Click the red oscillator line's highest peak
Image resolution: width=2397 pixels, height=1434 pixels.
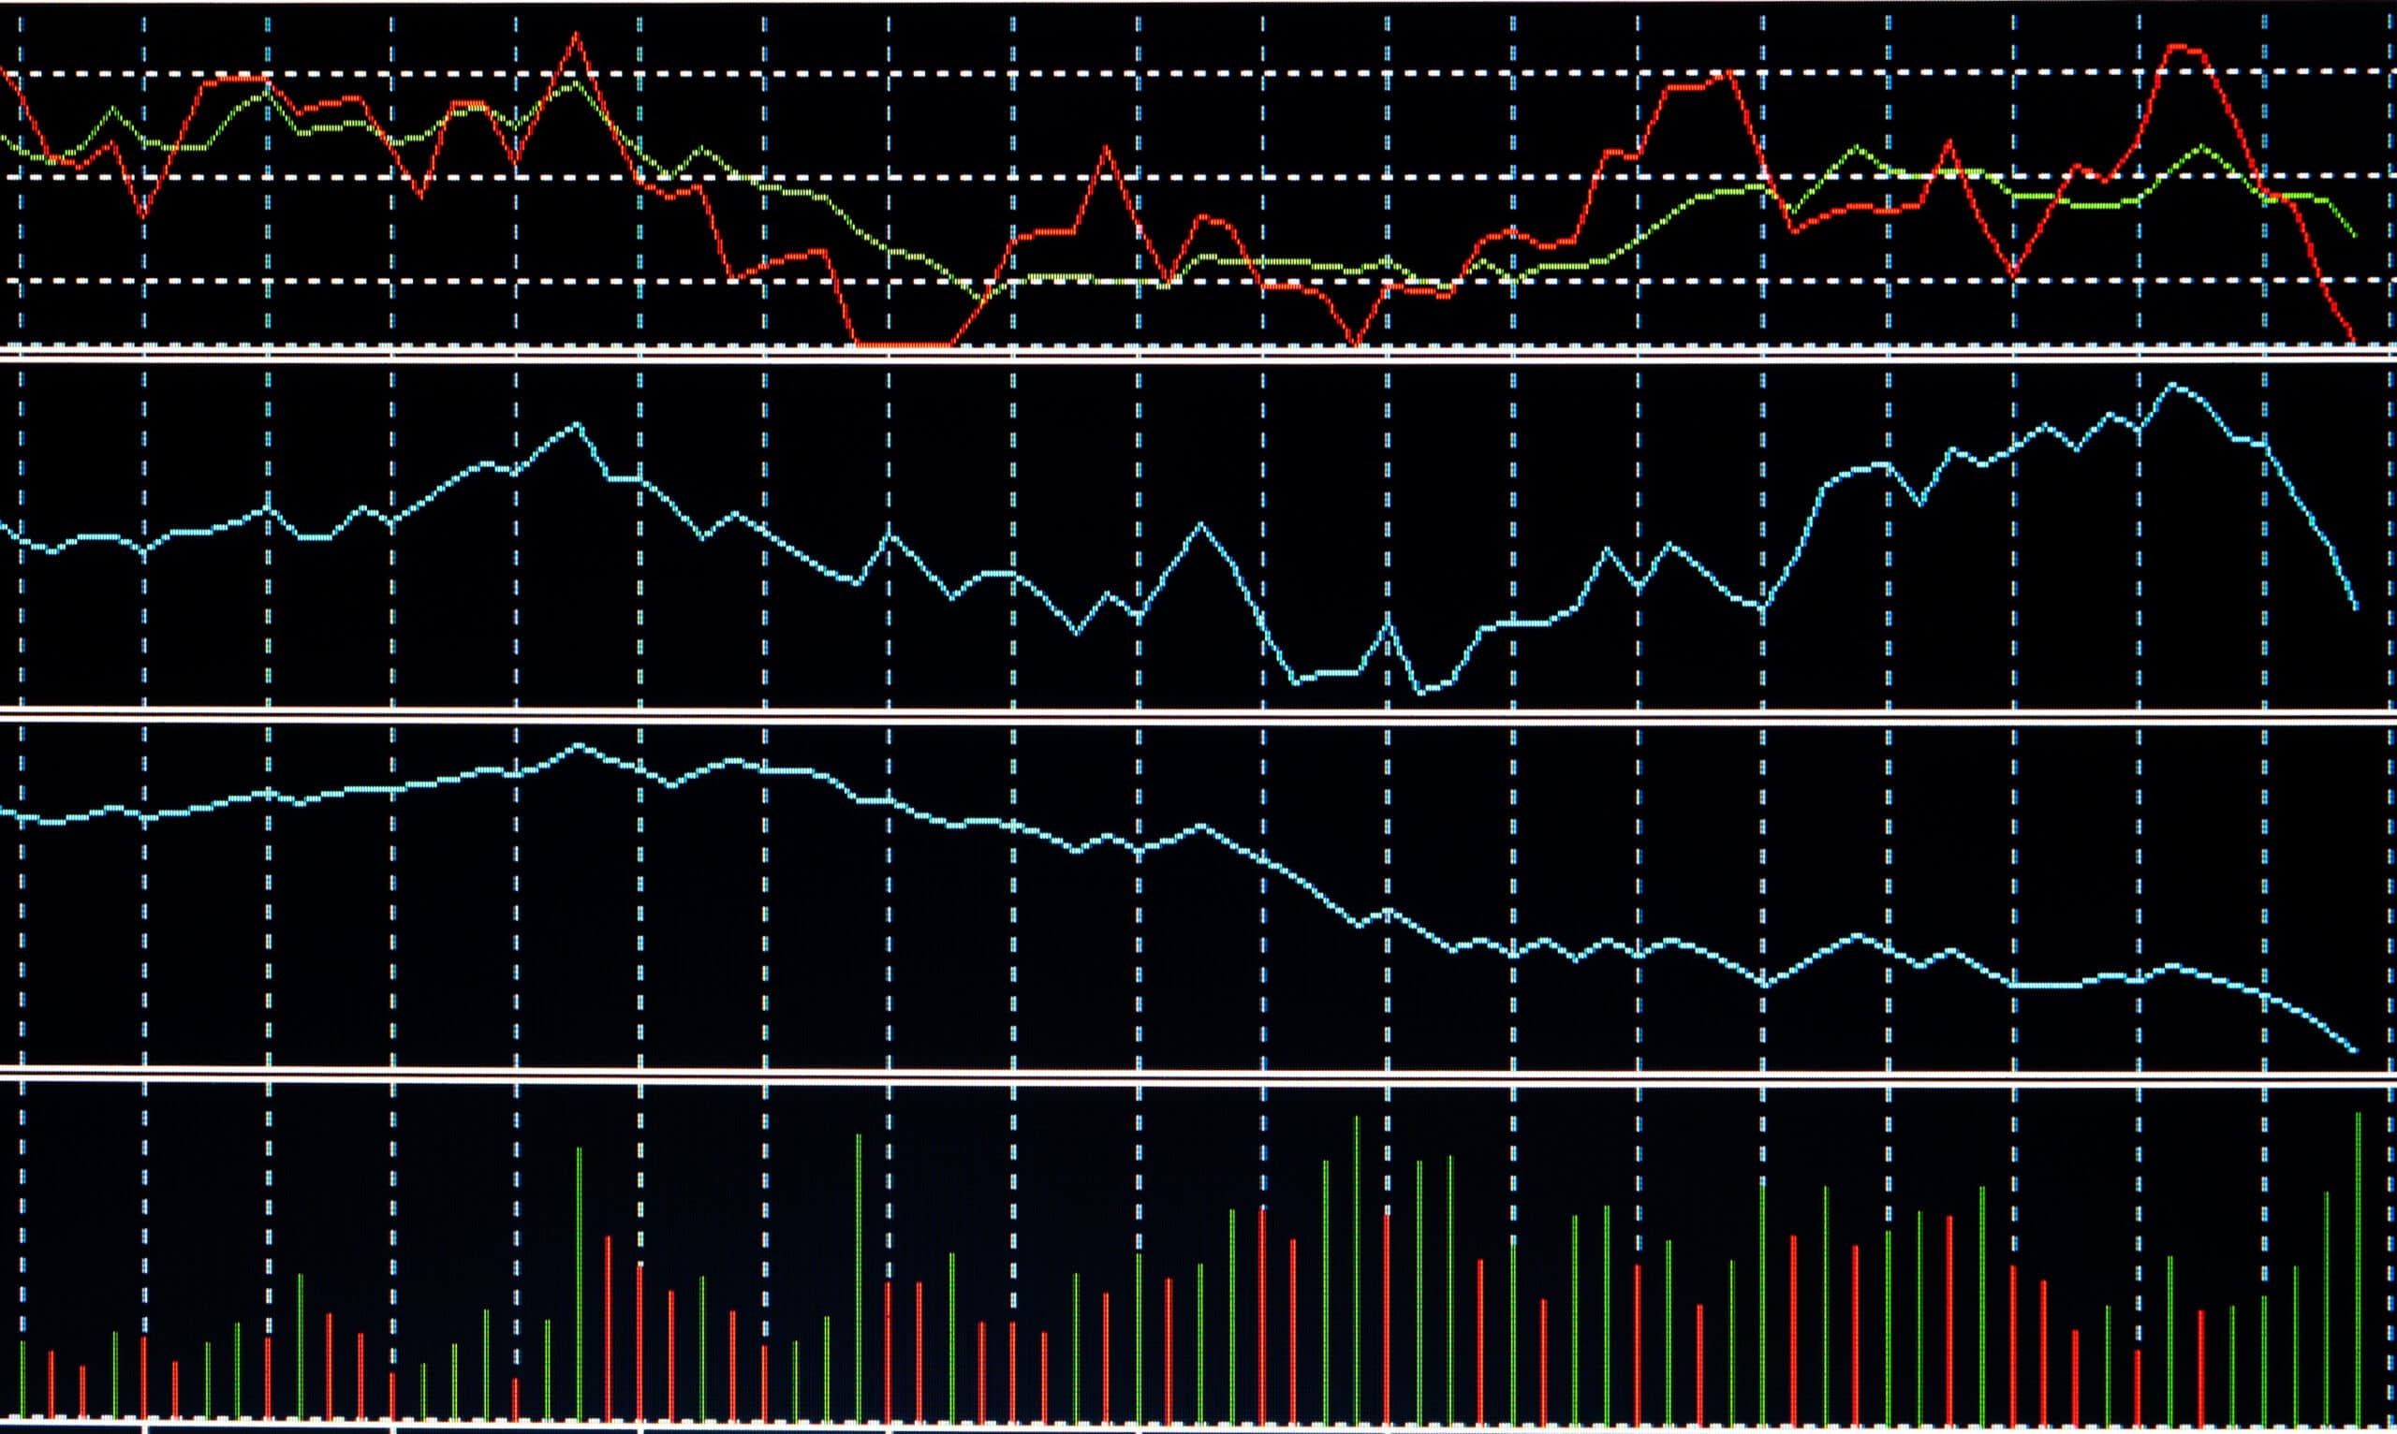(577, 34)
